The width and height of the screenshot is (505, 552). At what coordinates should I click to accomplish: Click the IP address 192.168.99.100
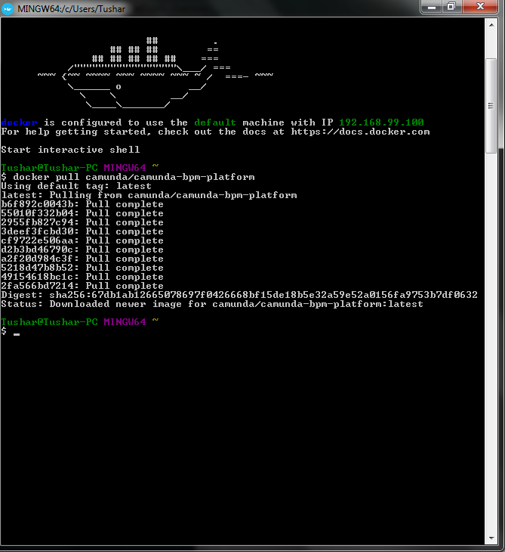coord(381,122)
